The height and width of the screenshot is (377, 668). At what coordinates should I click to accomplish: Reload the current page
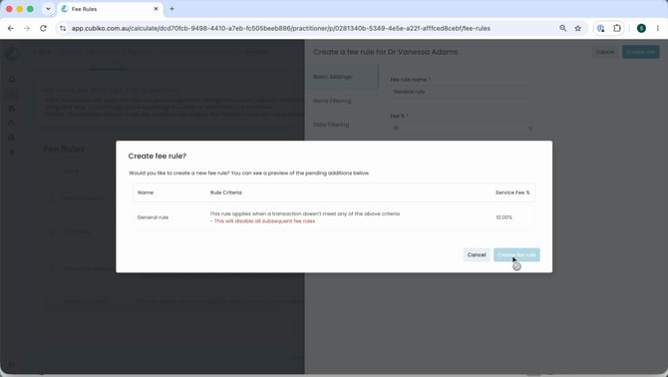tap(43, 28)
